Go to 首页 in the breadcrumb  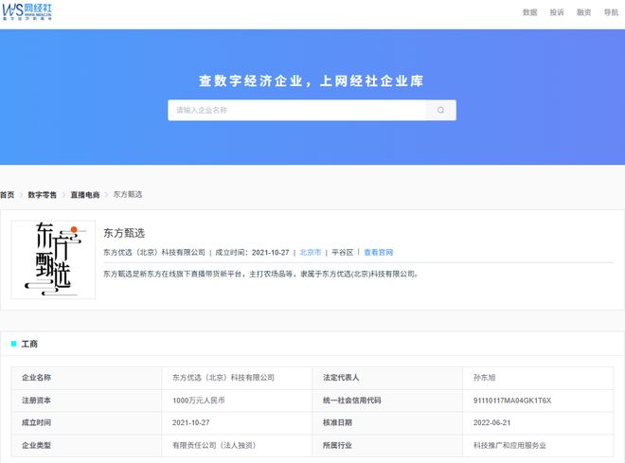tap(8, 194)
